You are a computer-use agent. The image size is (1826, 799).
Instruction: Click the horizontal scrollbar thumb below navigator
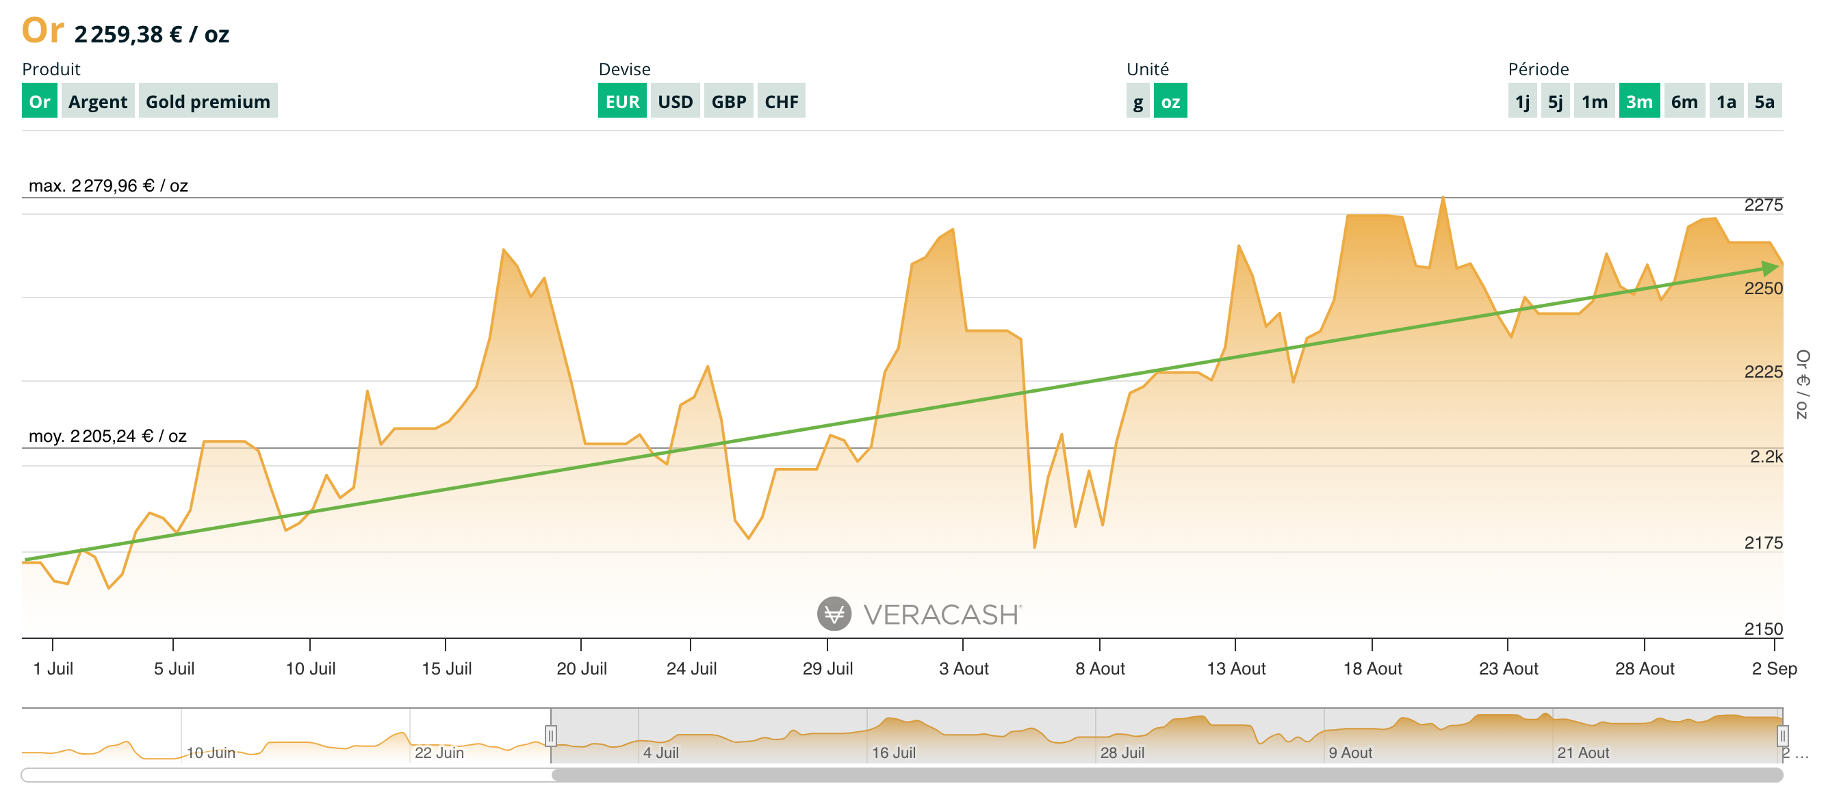coord(1167,775)
